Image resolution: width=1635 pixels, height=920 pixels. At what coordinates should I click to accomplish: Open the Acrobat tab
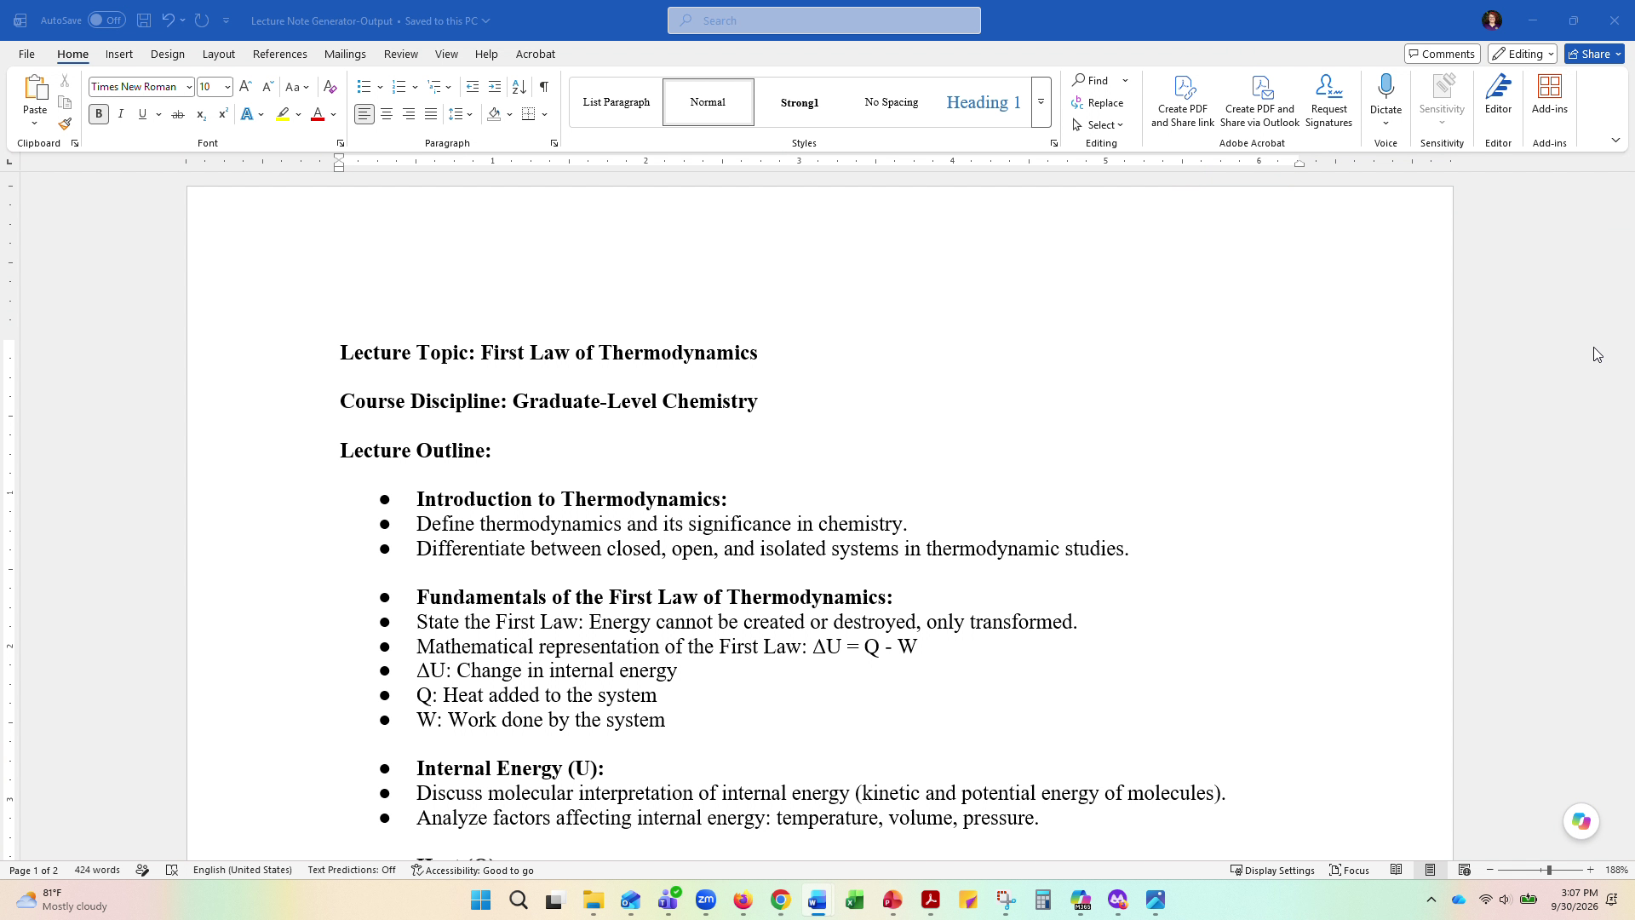pos(535,54)
